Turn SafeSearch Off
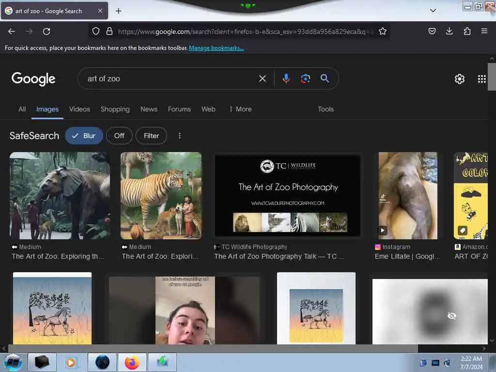Viewport: 496px width, 372px height. click(119, 136)
